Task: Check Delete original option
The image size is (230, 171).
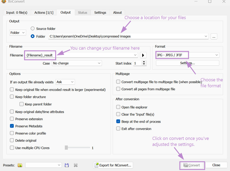Action: click(12, 140)
